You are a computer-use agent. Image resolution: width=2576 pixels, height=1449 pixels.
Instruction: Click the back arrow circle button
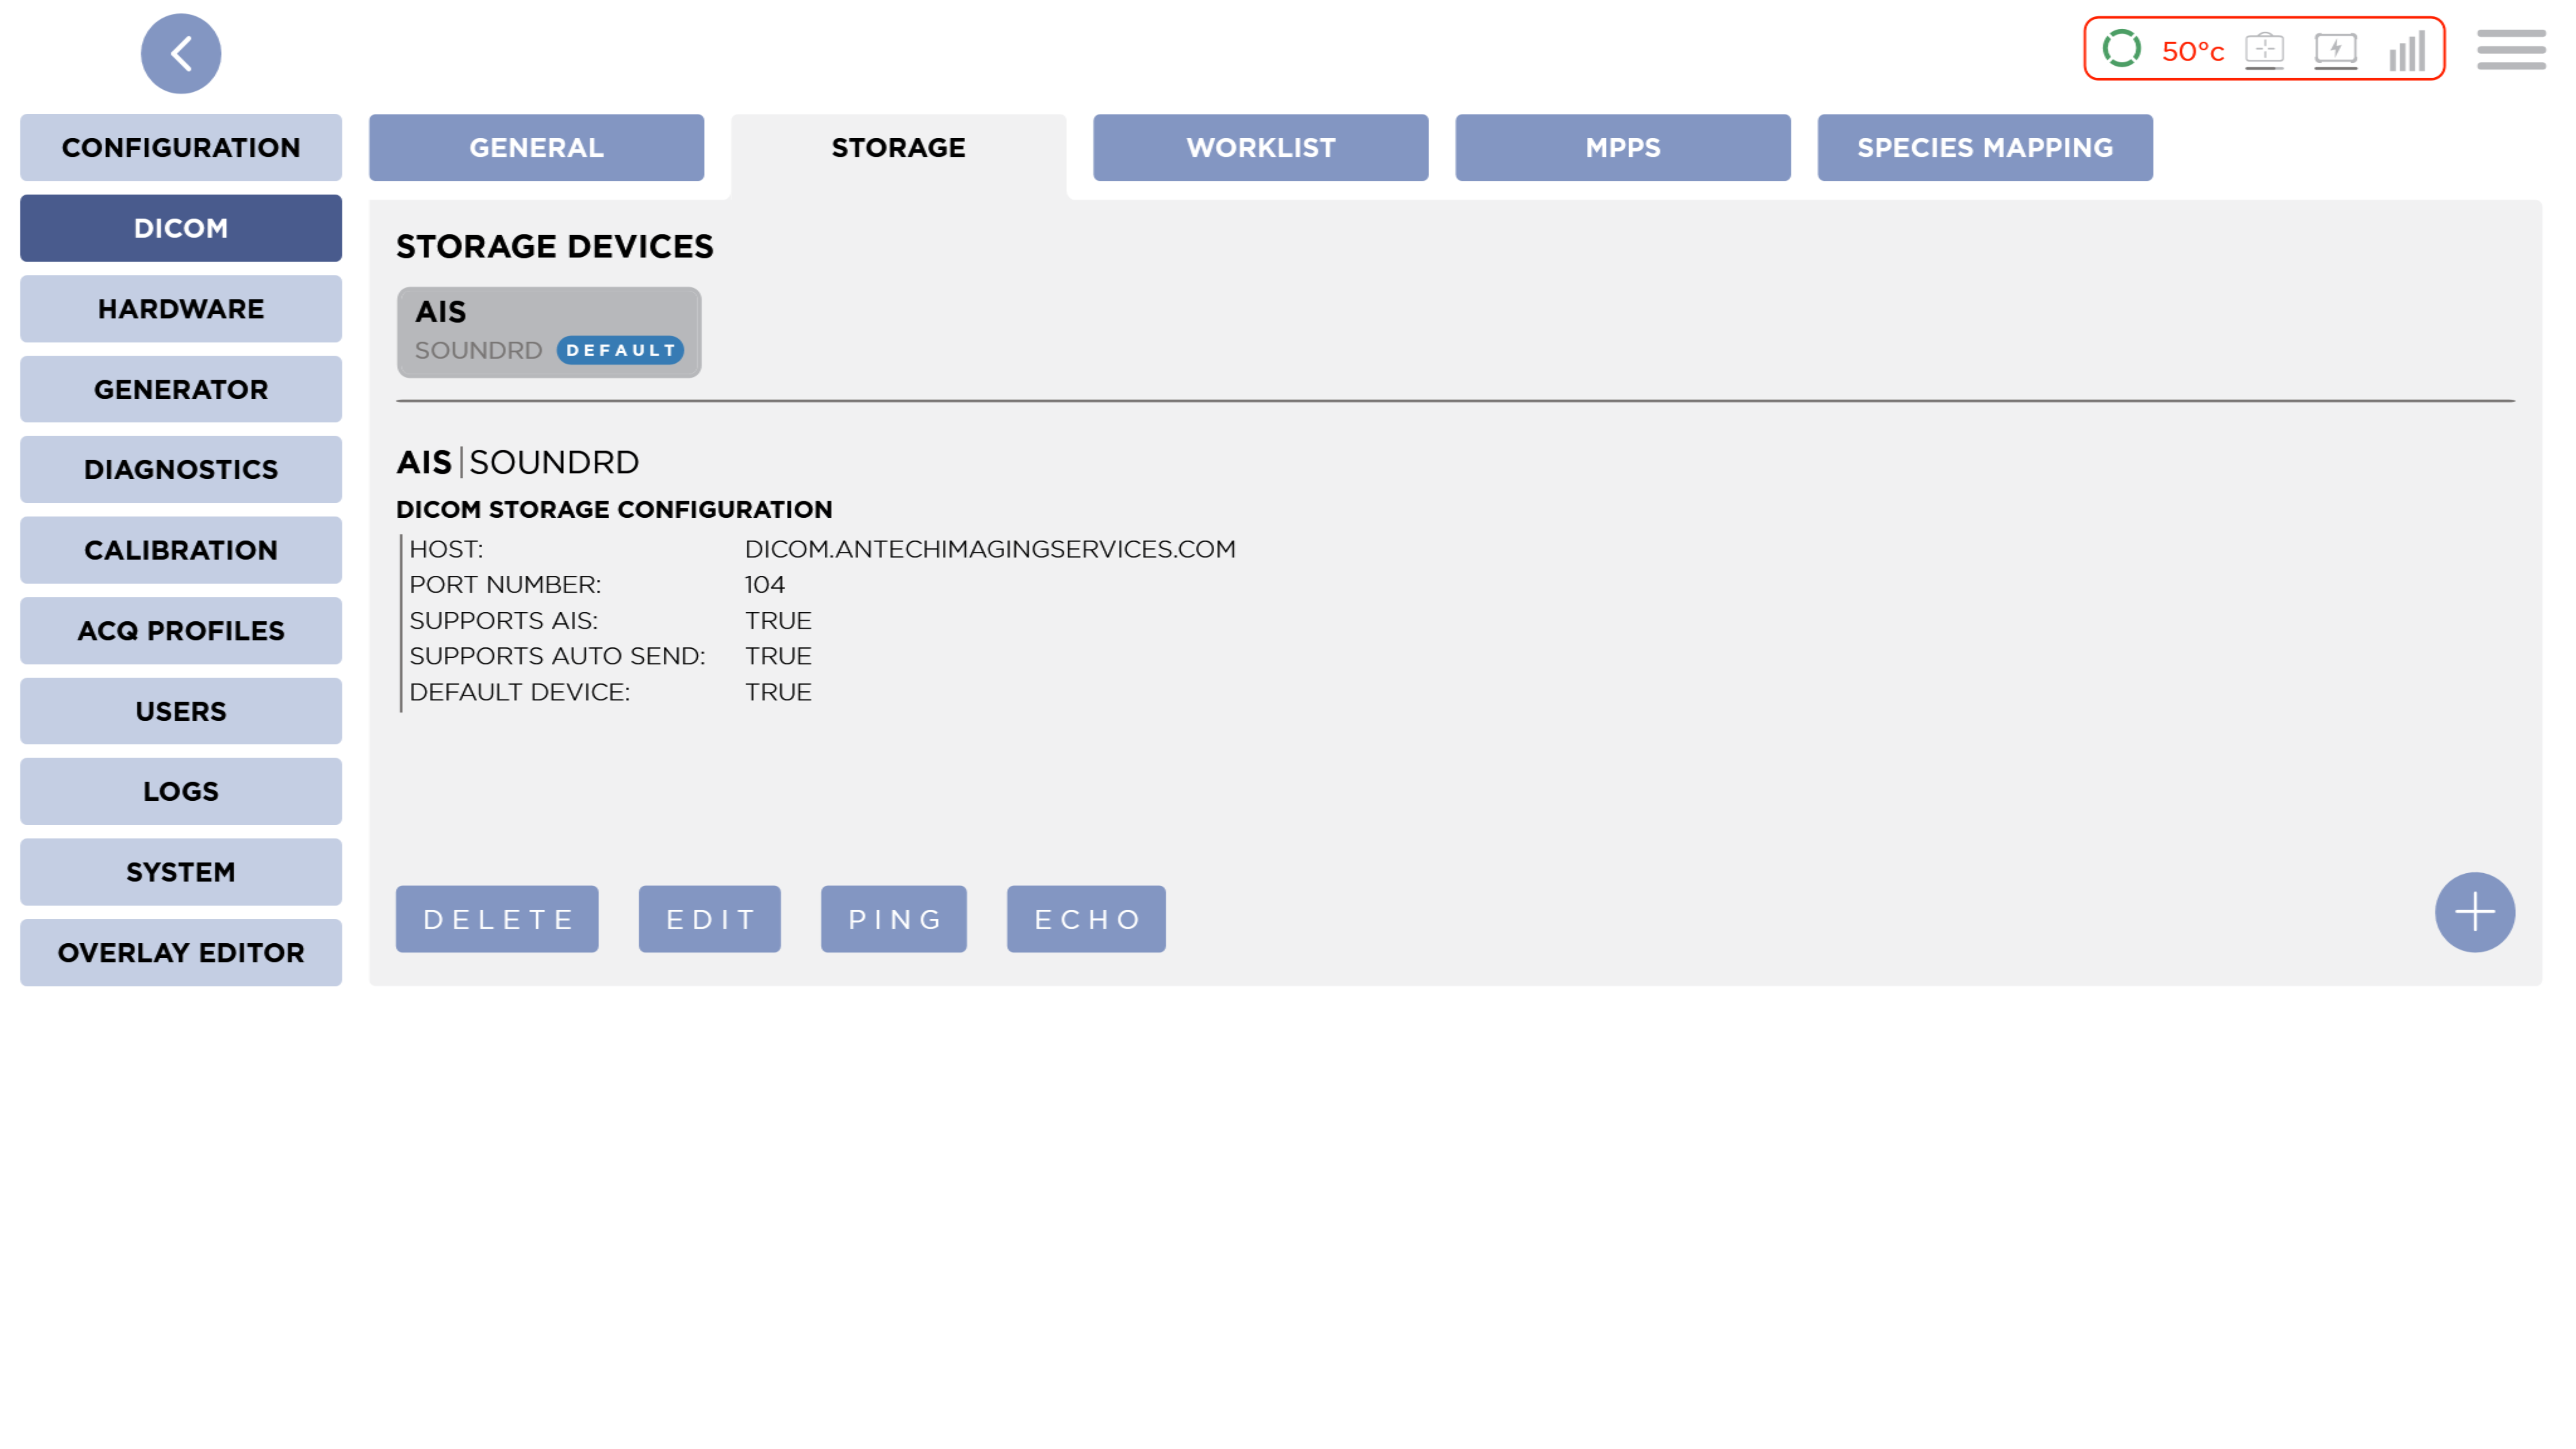(181, 53)
